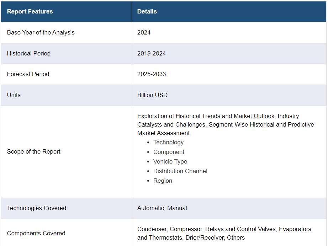The width and height of the screenshot is (328, 246).
Task: Click the Region bullet item
Action: point(163,181)
